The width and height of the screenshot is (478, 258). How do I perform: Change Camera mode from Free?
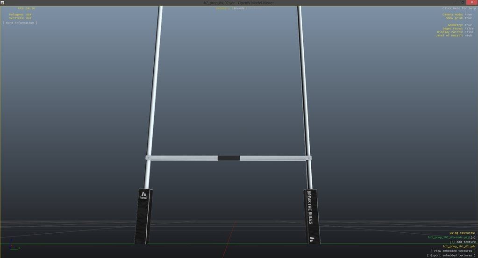[x=457, y=14]
